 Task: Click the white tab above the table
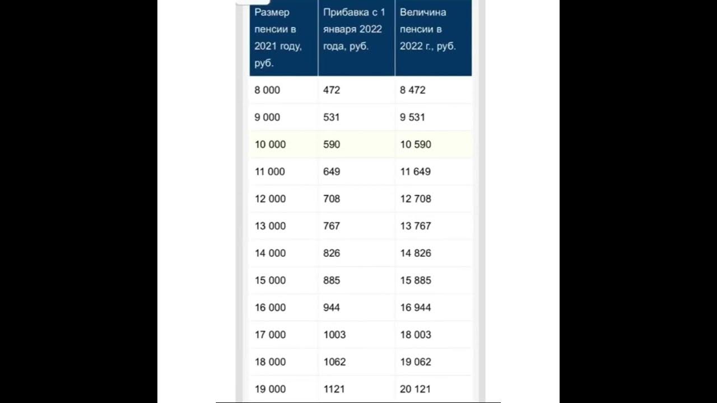[253, 2]
